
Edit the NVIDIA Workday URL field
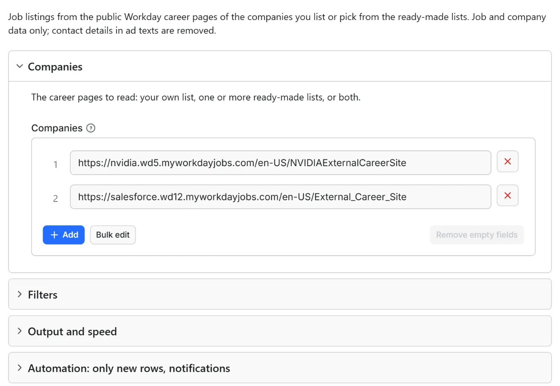coord(280,162)
